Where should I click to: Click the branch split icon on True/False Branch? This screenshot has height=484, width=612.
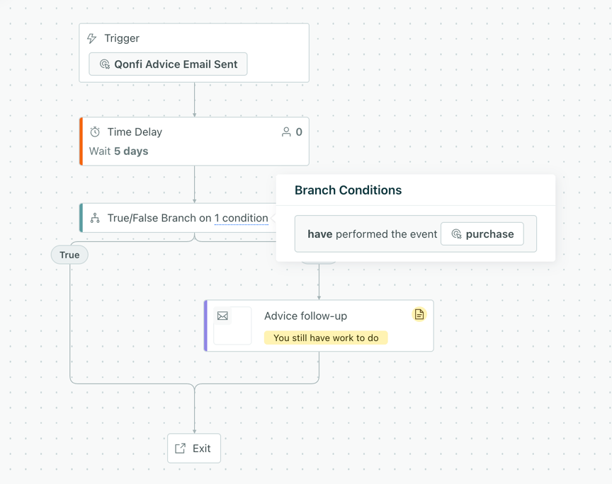click(x=95, y=218)
